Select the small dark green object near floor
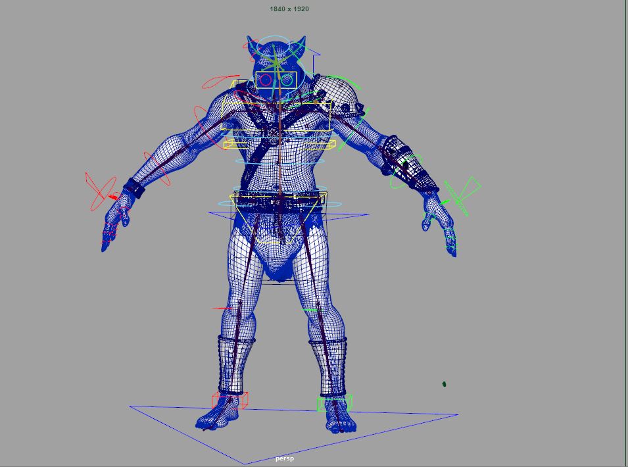Image resolution: width=628 pixels, height=467 pixels. (444, 384)
